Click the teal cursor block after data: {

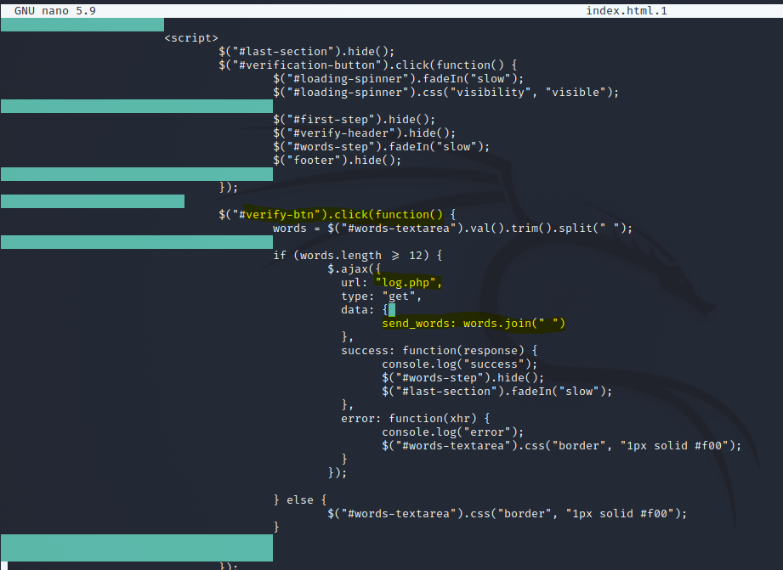pyautogui.click(x=392, y=309)
